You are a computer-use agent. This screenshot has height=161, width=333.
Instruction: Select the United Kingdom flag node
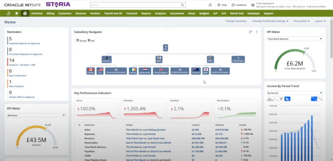click(x=161, y=71)
